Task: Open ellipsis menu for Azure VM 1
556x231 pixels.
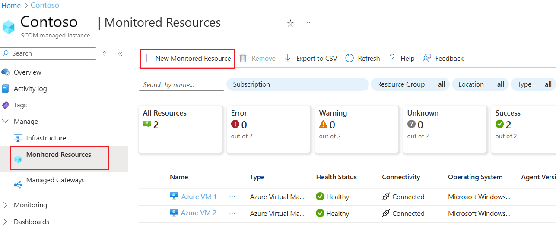Action: click(232, 197)
